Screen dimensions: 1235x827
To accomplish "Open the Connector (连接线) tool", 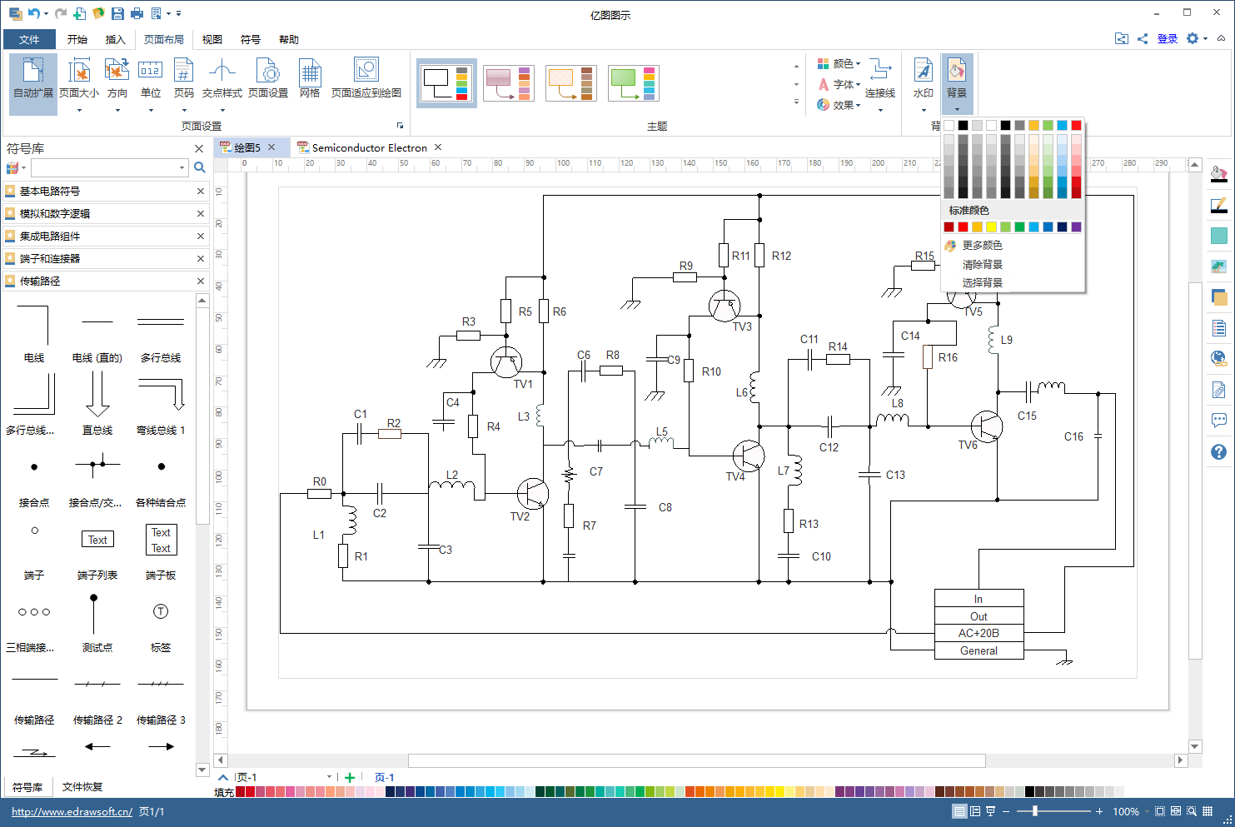I will [880, 82].
